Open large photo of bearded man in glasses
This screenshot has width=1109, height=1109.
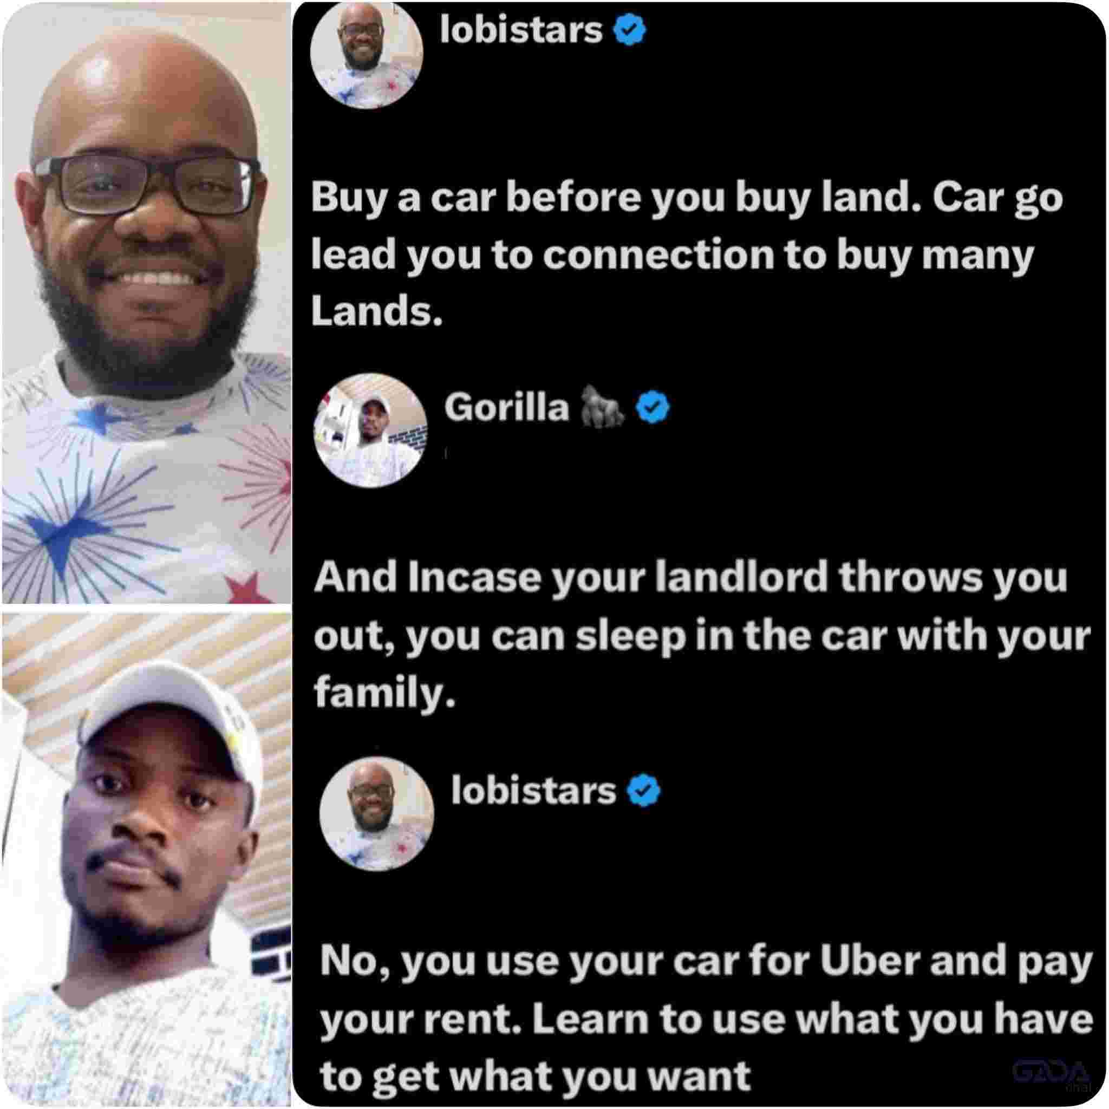click(146, 303)
